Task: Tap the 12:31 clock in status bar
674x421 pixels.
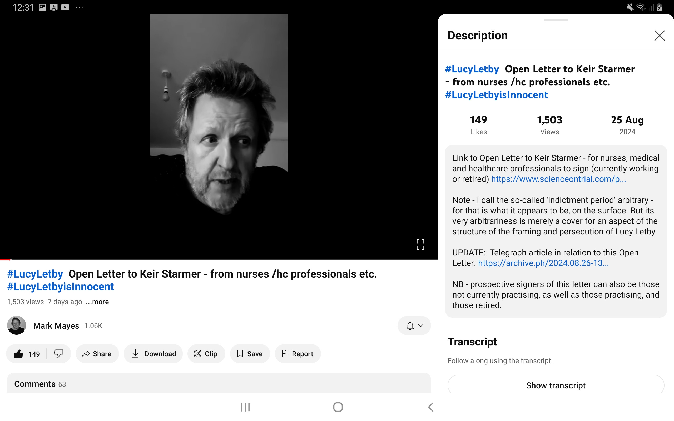Action: coord(23,7)
